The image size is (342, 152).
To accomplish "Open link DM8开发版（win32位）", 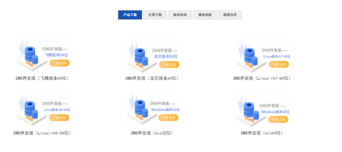I will 152,133.
